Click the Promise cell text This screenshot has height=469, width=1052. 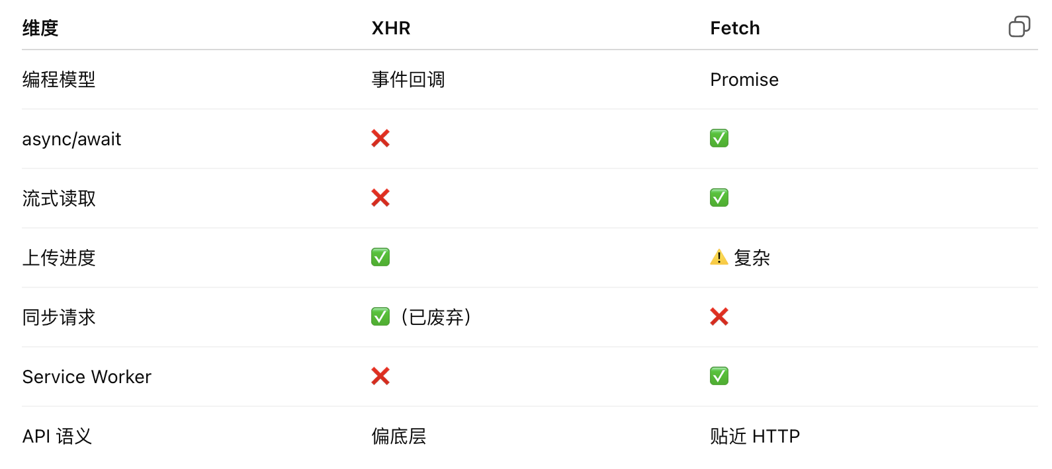[744, 80]
